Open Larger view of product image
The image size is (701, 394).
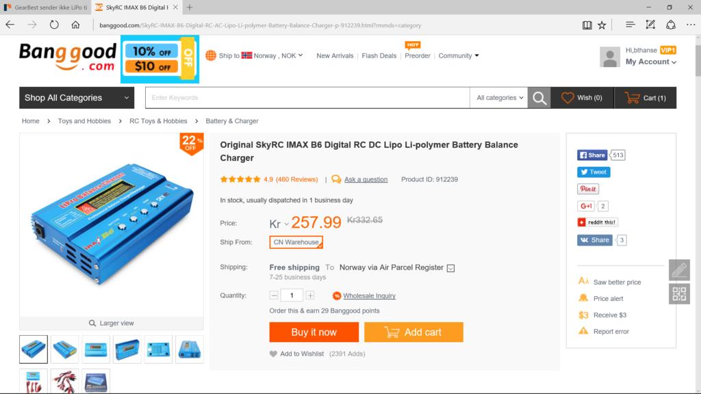pos(112,323)
